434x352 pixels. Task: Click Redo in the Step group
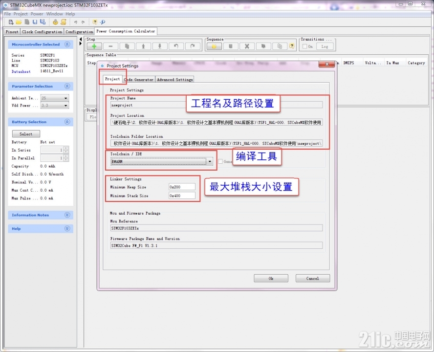coord(193,46)
